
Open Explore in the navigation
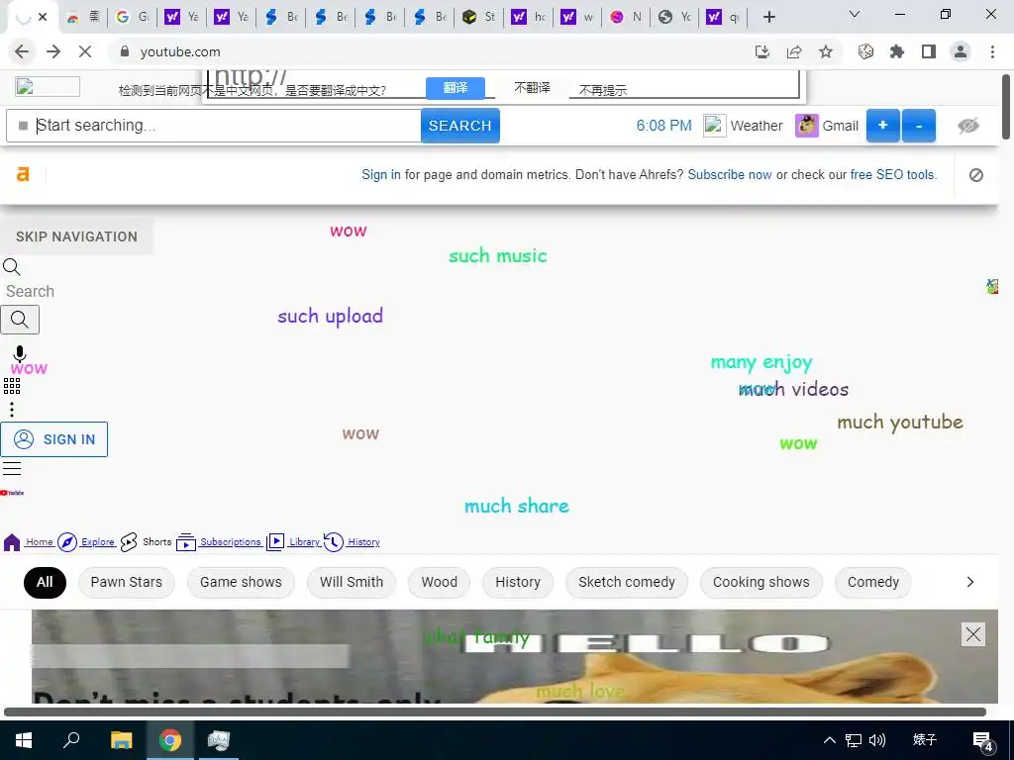(x=86, y=541)
